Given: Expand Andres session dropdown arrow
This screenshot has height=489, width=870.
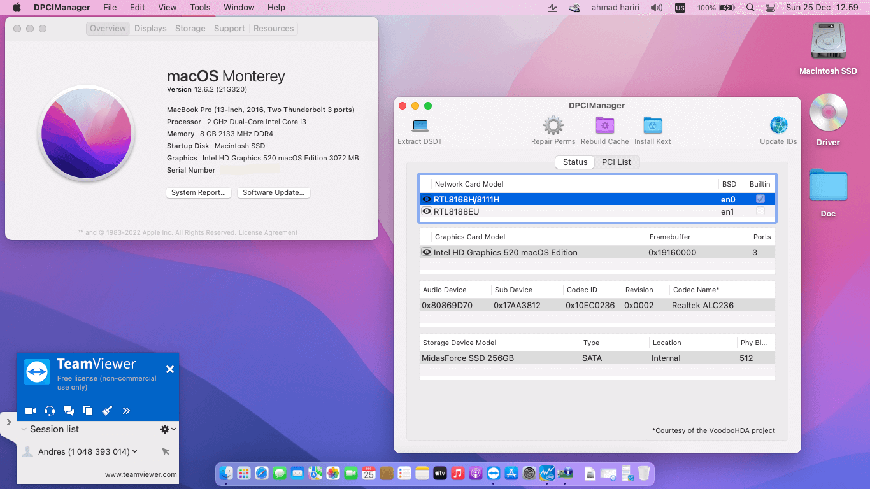Looking at the screenshot, I should click(135, 451).
